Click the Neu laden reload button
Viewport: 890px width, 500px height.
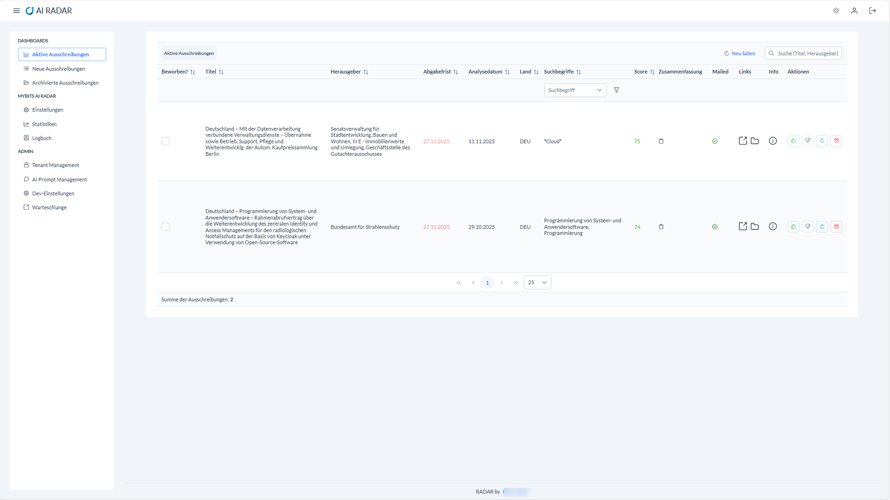(740, 53)
